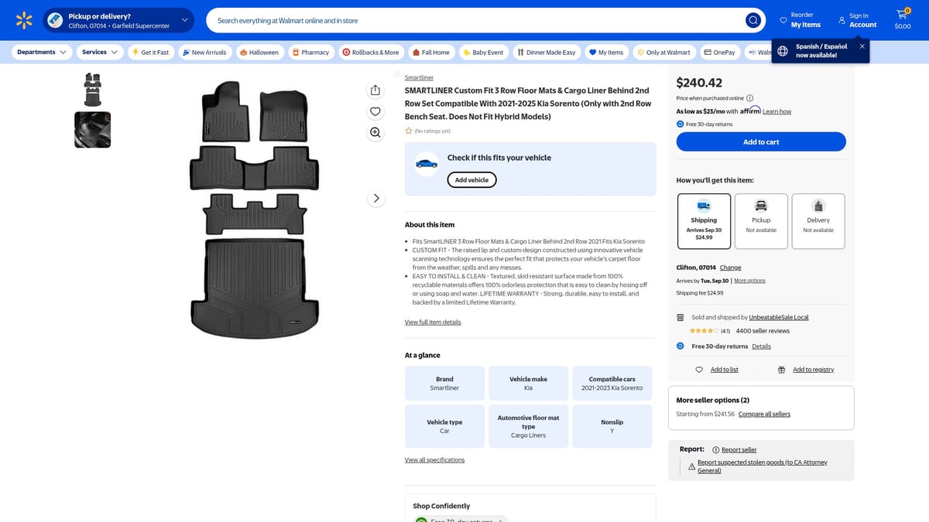The image size is (929, 522).
Task: Click the search magnifier icon
Action: coord(752,20)
